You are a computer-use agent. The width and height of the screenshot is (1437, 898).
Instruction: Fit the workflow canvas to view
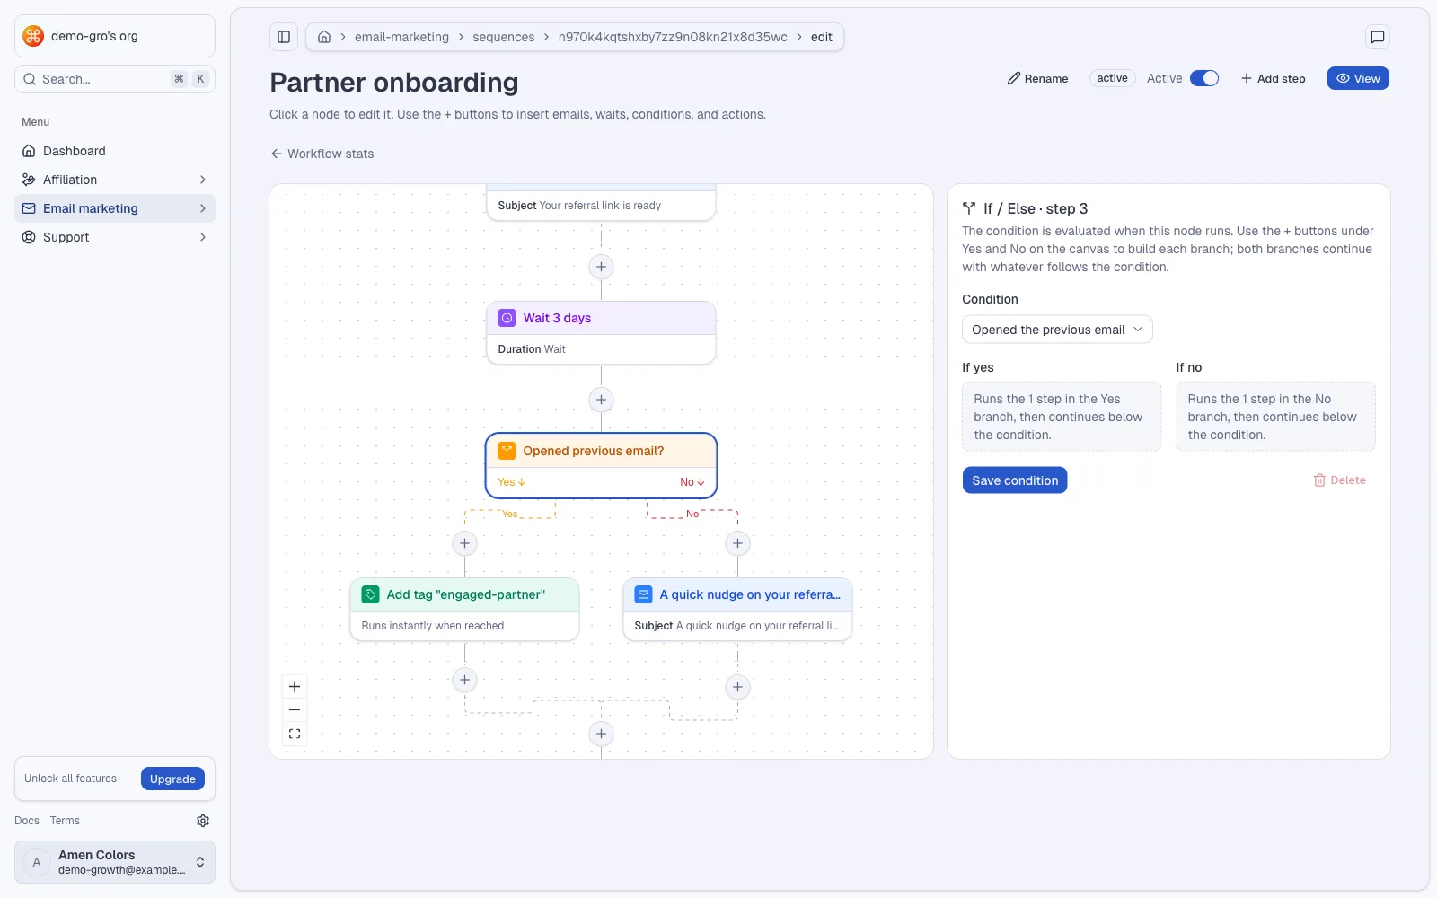click(x=295, y=734)
